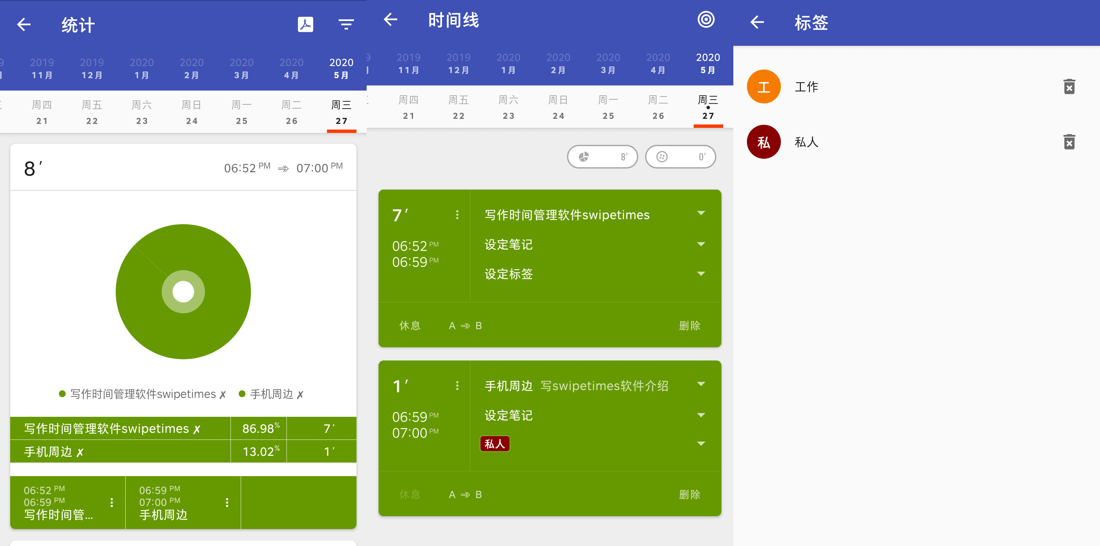Select 周一 25 in 时间线 day strip
The height and width of the screenshot is (546, 1100).
tap(608, 107)
